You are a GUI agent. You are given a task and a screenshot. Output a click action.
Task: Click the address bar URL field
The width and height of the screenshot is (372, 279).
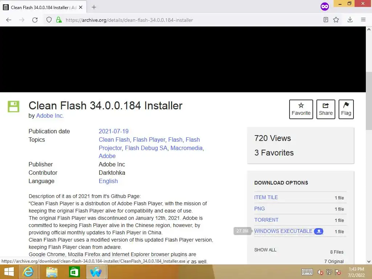coord(129,20)
